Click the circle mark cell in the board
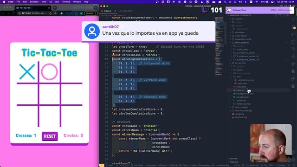 (50, 72)
